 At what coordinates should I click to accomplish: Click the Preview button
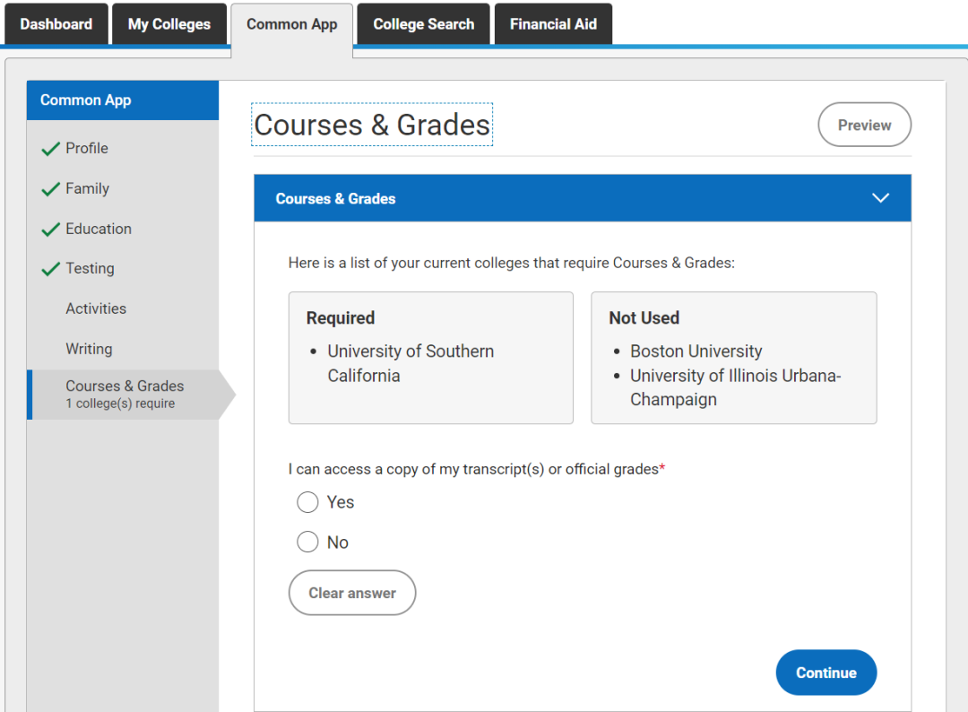864,126
